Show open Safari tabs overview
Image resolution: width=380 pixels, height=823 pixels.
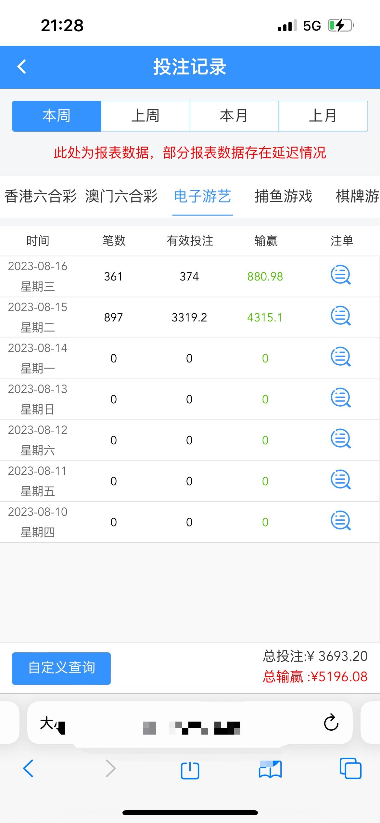click(x=350, y=769)
